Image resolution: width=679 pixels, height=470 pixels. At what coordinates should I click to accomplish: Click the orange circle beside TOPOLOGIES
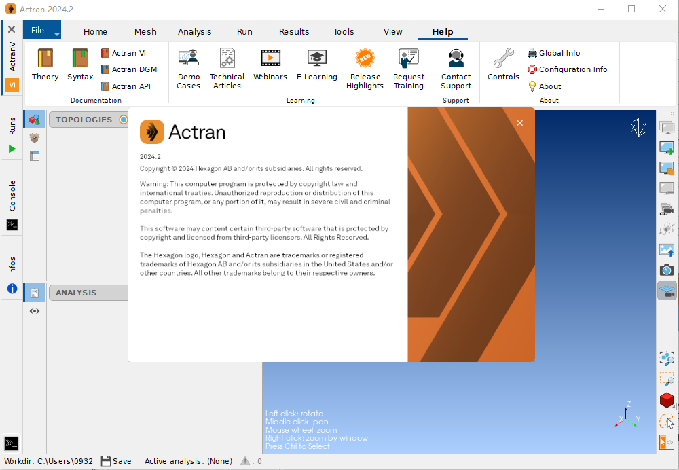pyautogui.click(x=124, y=120)
